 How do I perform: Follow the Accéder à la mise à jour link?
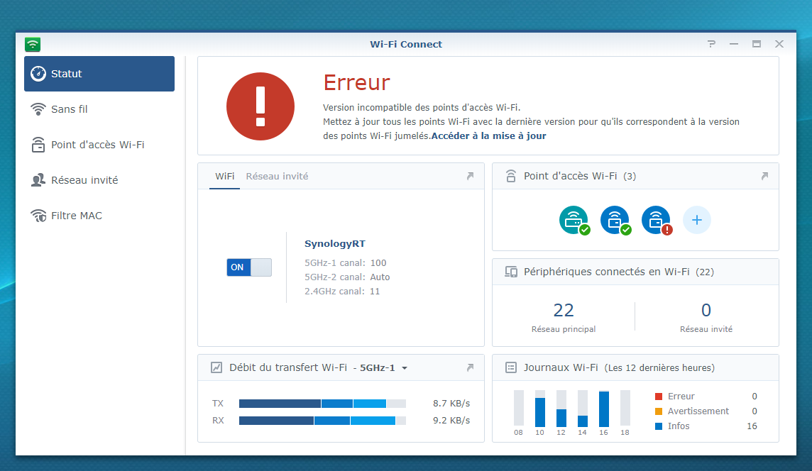click(x=489, y=136)
